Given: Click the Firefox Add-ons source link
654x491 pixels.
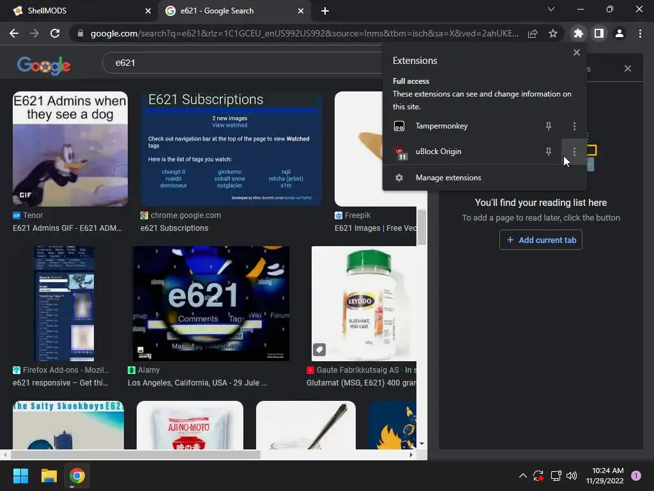Looking at the screenshot, I should pyautogui.click(x=61, y=370).
